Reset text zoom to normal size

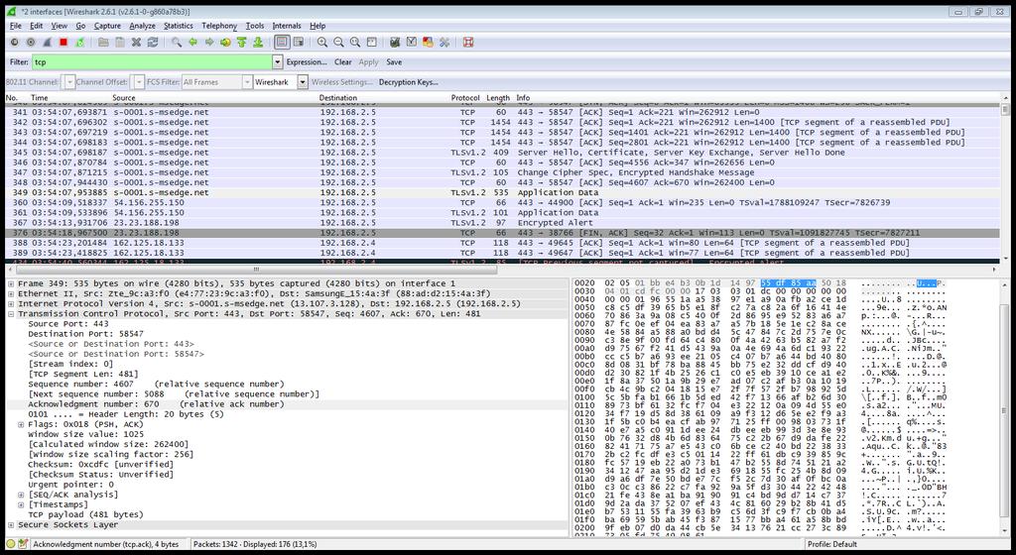point(355,42)
